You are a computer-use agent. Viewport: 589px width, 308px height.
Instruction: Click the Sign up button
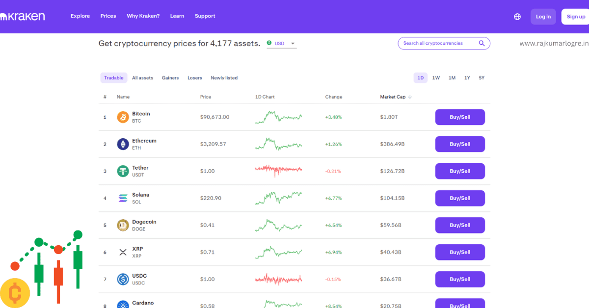coord(575,17)
